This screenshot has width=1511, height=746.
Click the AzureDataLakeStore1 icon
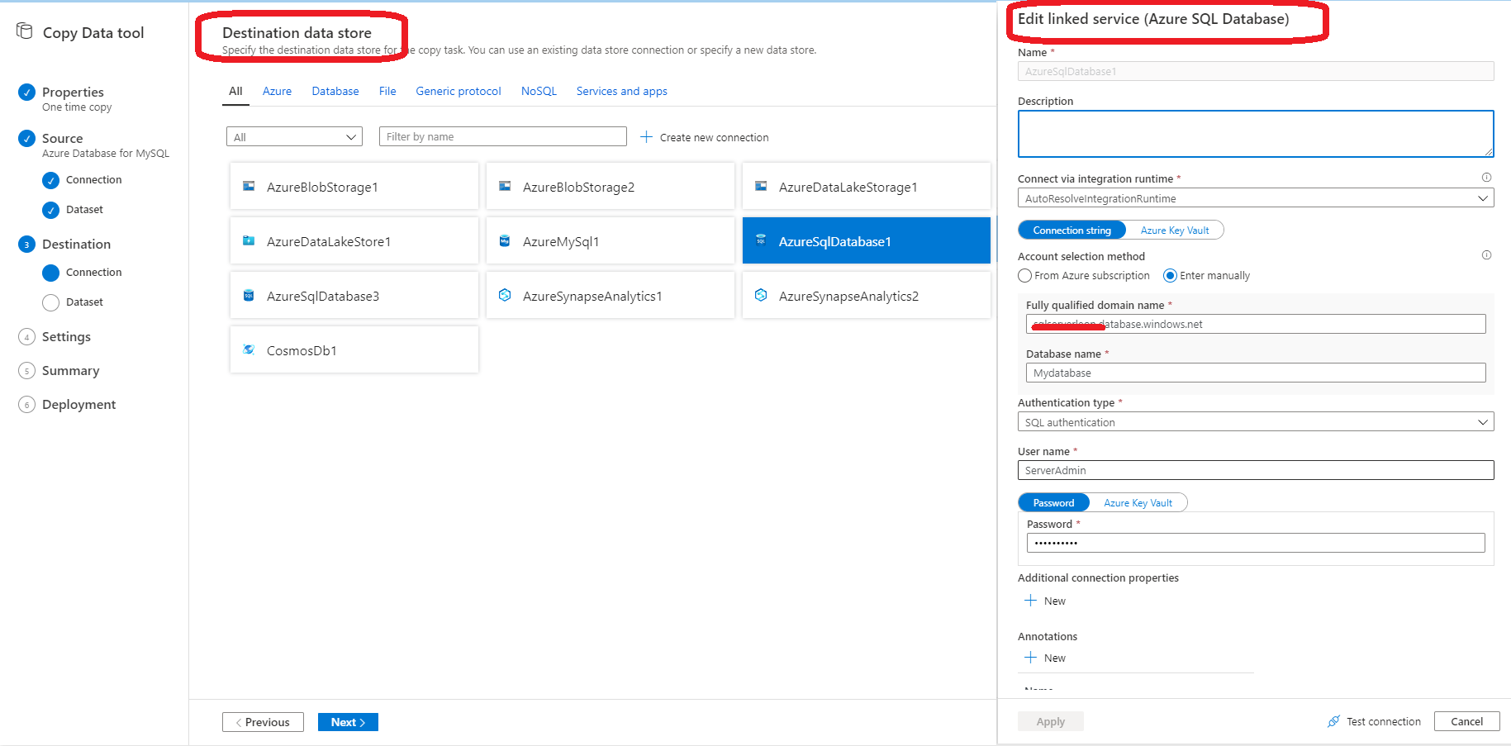tap(249, 241)
